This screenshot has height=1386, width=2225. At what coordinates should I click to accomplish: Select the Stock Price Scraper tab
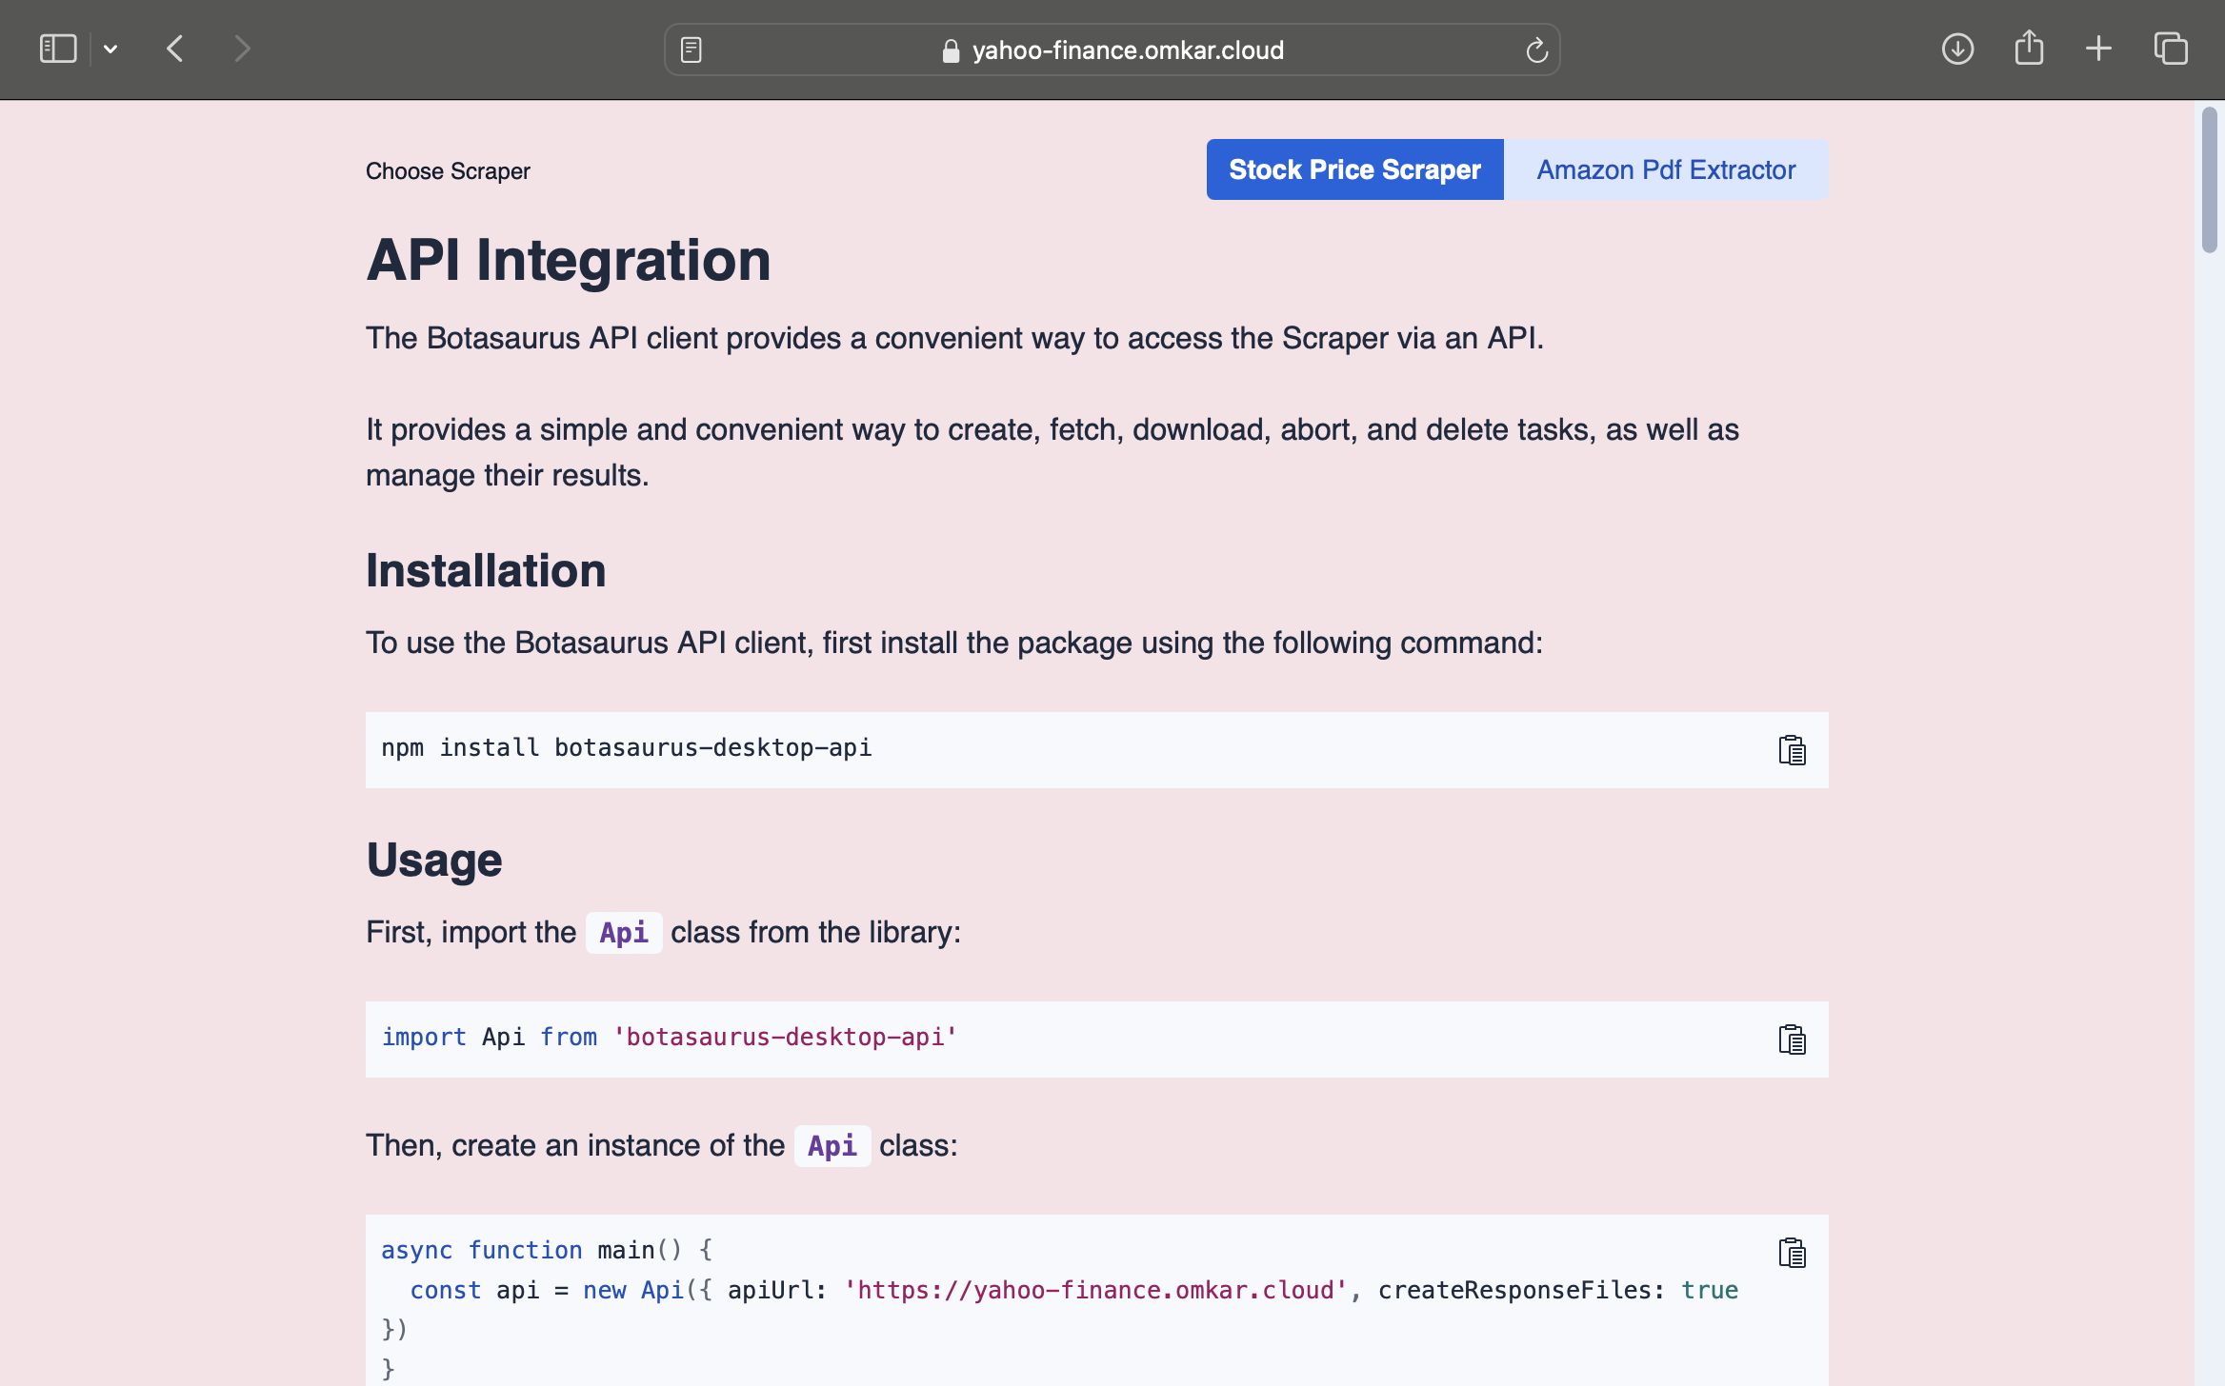point(1354,169)
